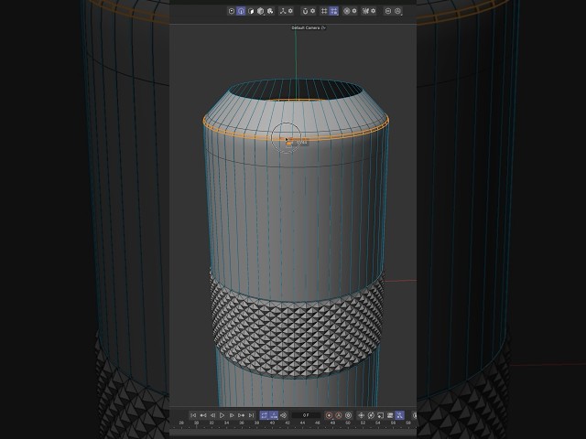
Task: Toggle the highlighted loop playback button
Action: tap(265, 415)
